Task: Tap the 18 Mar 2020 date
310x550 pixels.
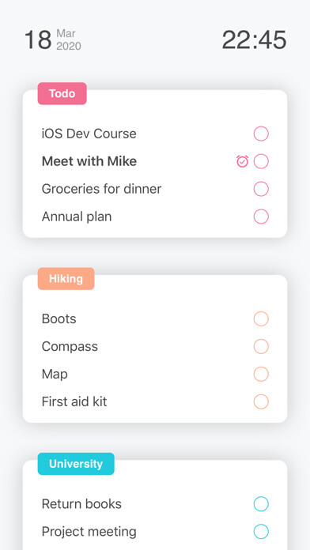Action: click(53, 40)
